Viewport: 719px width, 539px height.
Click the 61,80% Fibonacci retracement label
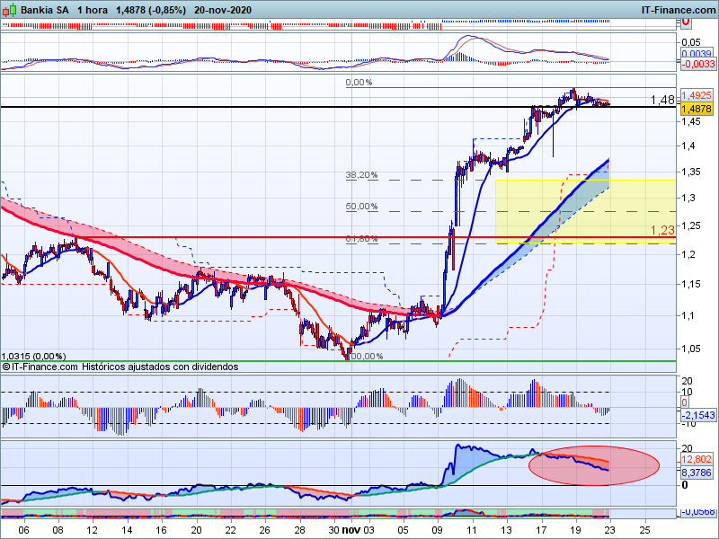click(x=362, y=239)
